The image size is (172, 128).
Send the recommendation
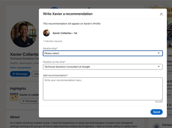(x=157, y=112)
